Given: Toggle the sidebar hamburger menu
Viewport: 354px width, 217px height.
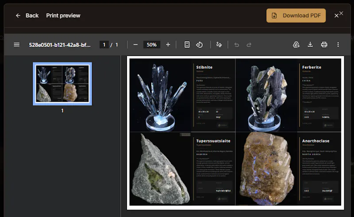Looking at the screenshot, I should (x=16, y=45).
